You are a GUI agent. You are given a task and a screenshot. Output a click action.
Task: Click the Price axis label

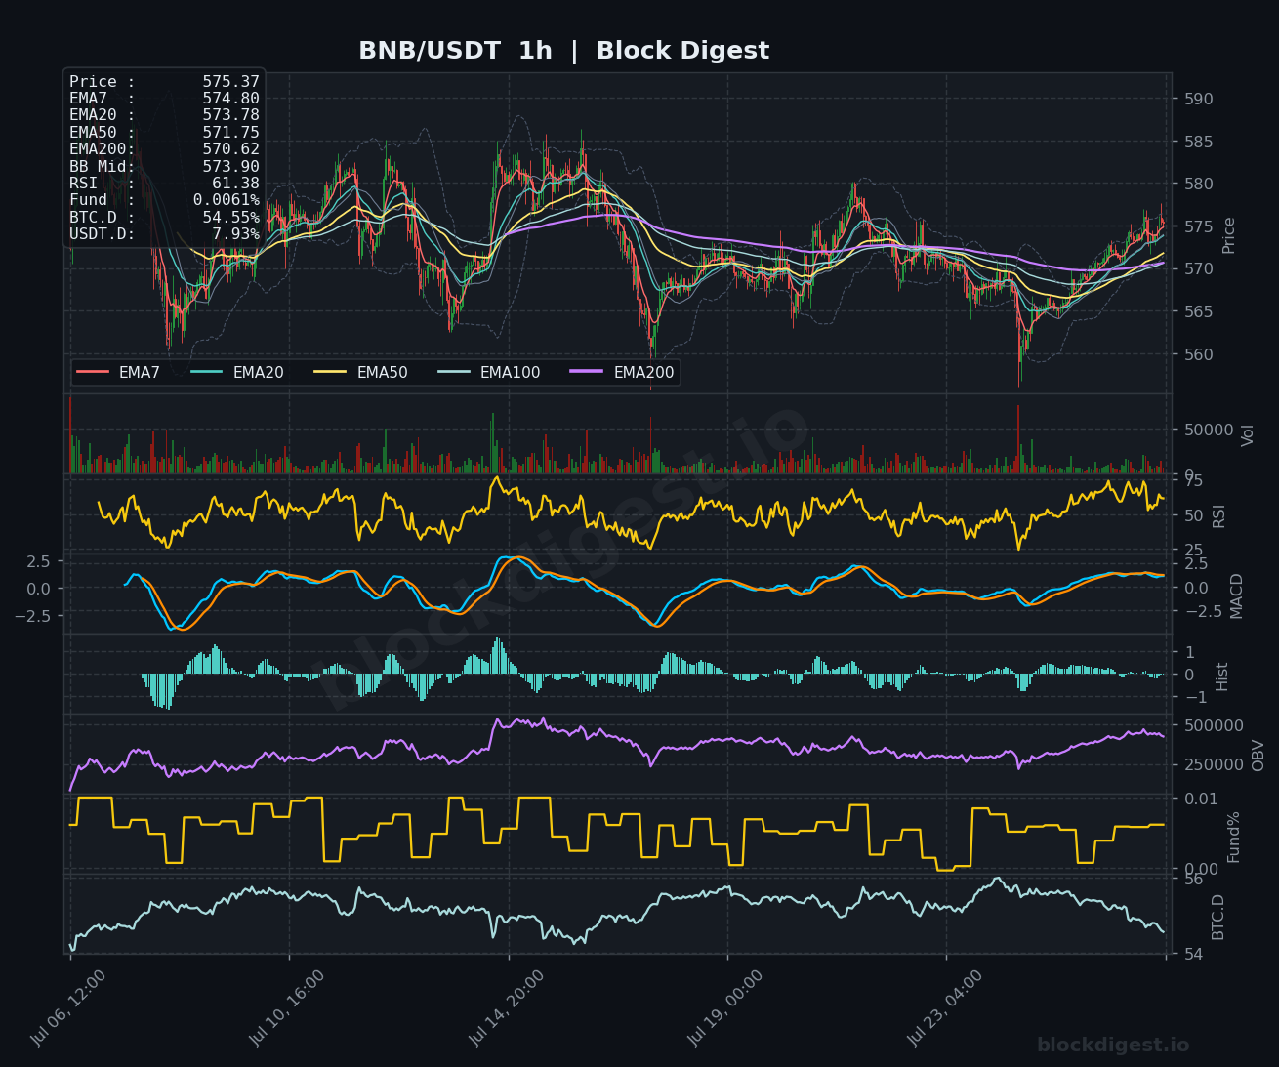point(1228,235)
